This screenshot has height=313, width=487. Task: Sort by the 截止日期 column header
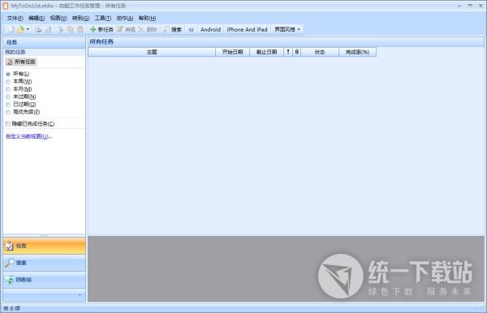(x=266, y=52)
